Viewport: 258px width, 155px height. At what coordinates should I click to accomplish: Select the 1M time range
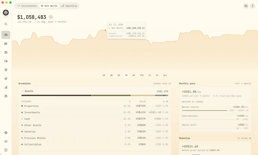pyautogui.click(x=118, y=75)
